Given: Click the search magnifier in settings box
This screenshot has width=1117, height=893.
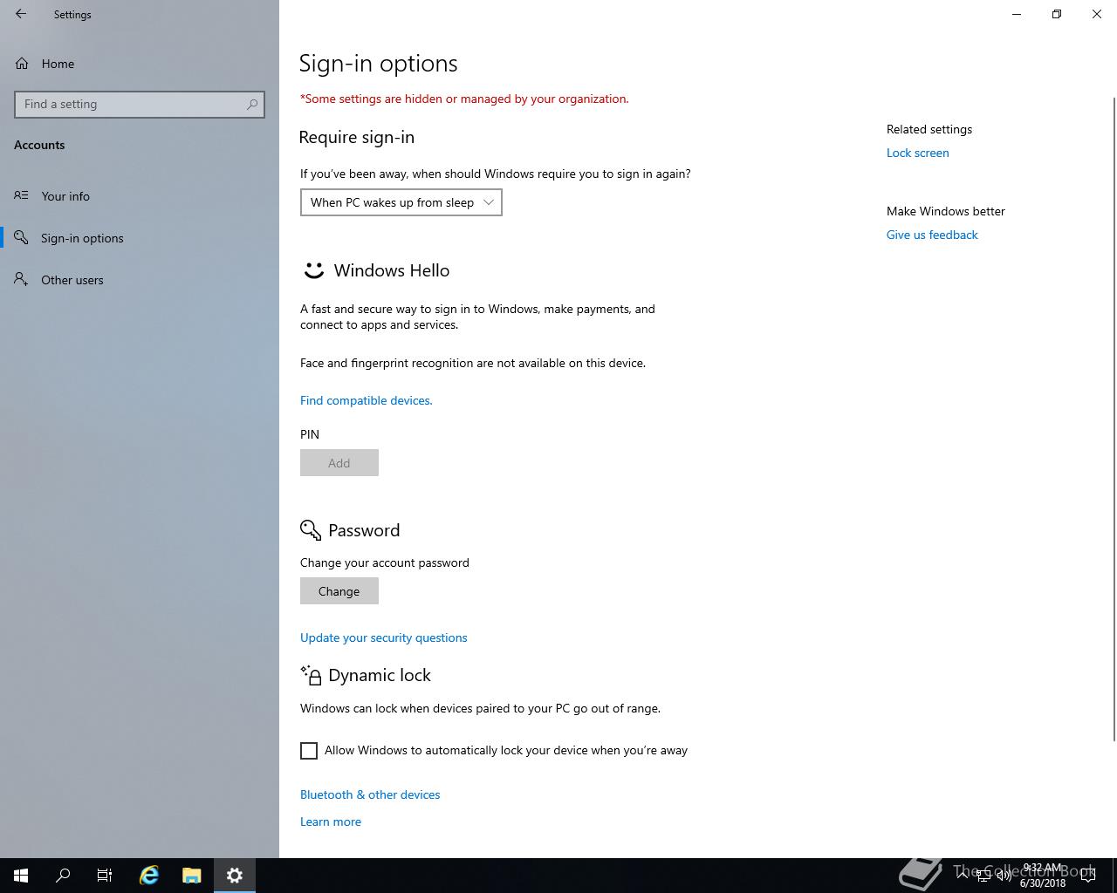Looking at the screenshot, I should (x=252, y=104).
